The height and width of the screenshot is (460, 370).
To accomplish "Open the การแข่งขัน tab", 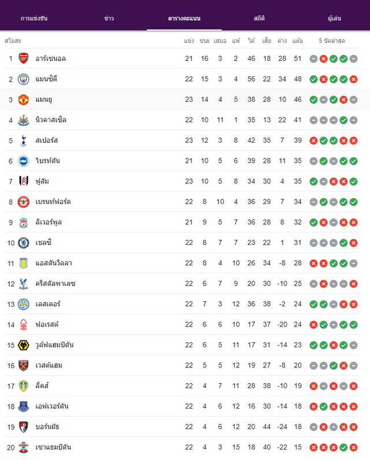I will click(34, 18).
